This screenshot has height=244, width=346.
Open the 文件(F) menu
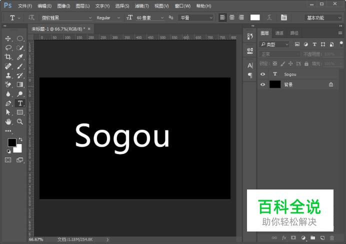tap(24, 6)
